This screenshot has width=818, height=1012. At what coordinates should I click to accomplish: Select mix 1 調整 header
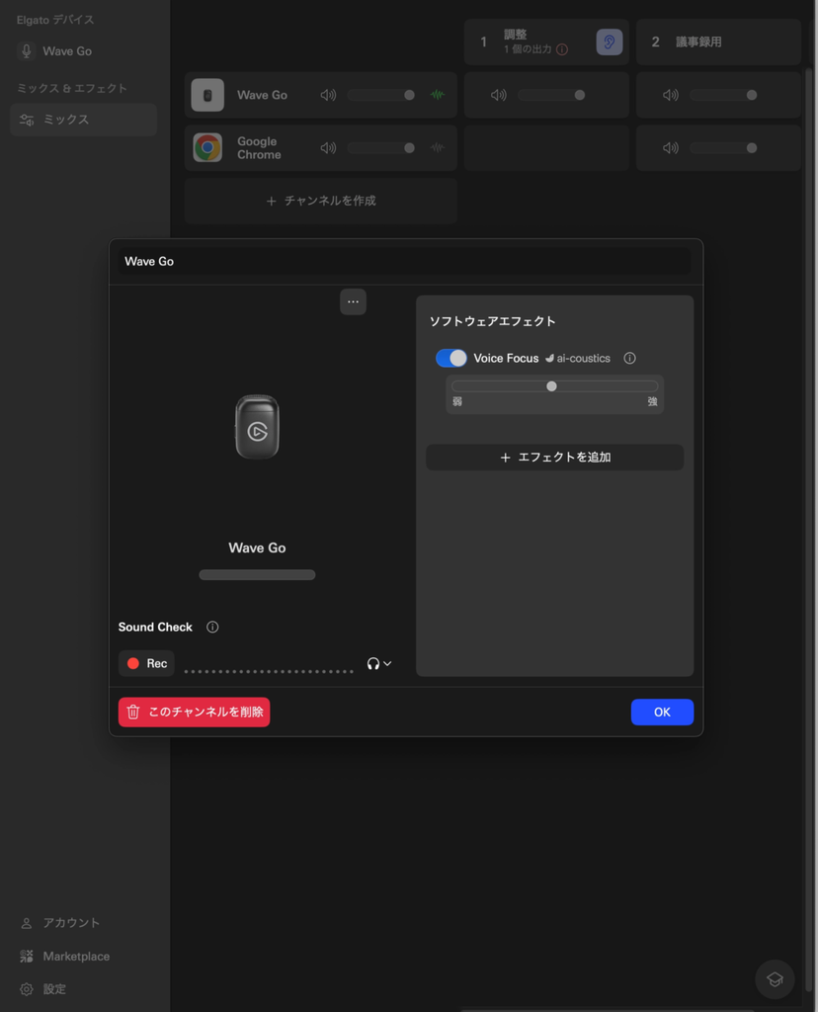click(x=546, y=42)
